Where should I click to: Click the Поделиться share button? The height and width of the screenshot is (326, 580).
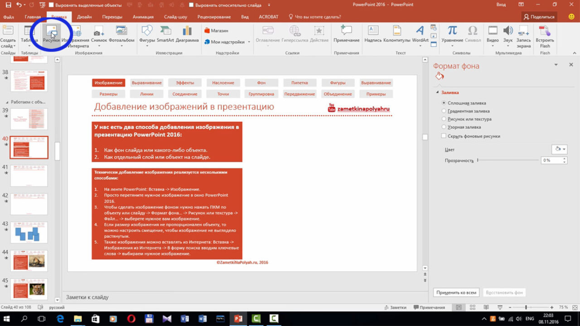pos(539,17)
